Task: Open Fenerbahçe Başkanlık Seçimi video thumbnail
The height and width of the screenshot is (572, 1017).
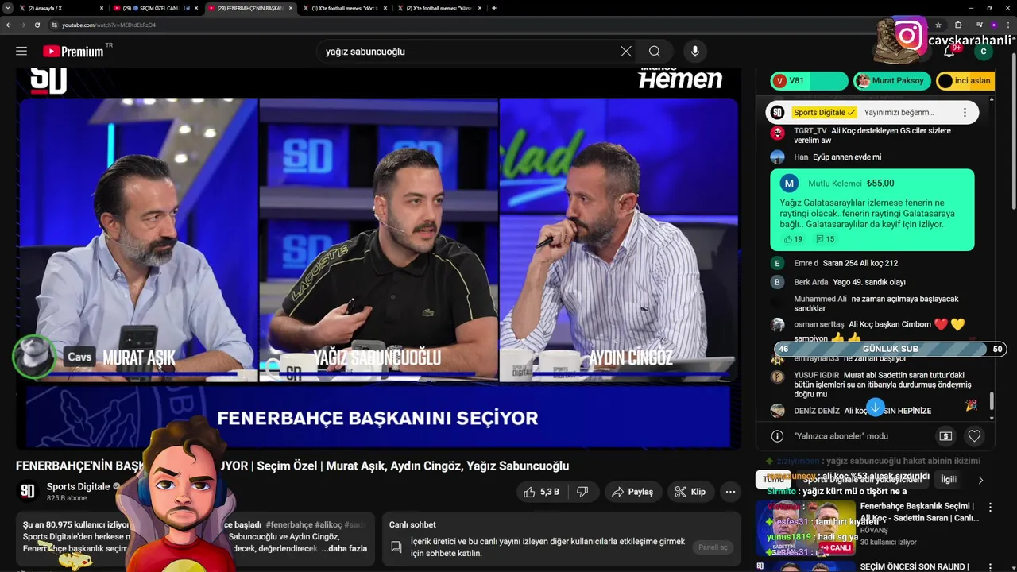Action: (806, 528)
